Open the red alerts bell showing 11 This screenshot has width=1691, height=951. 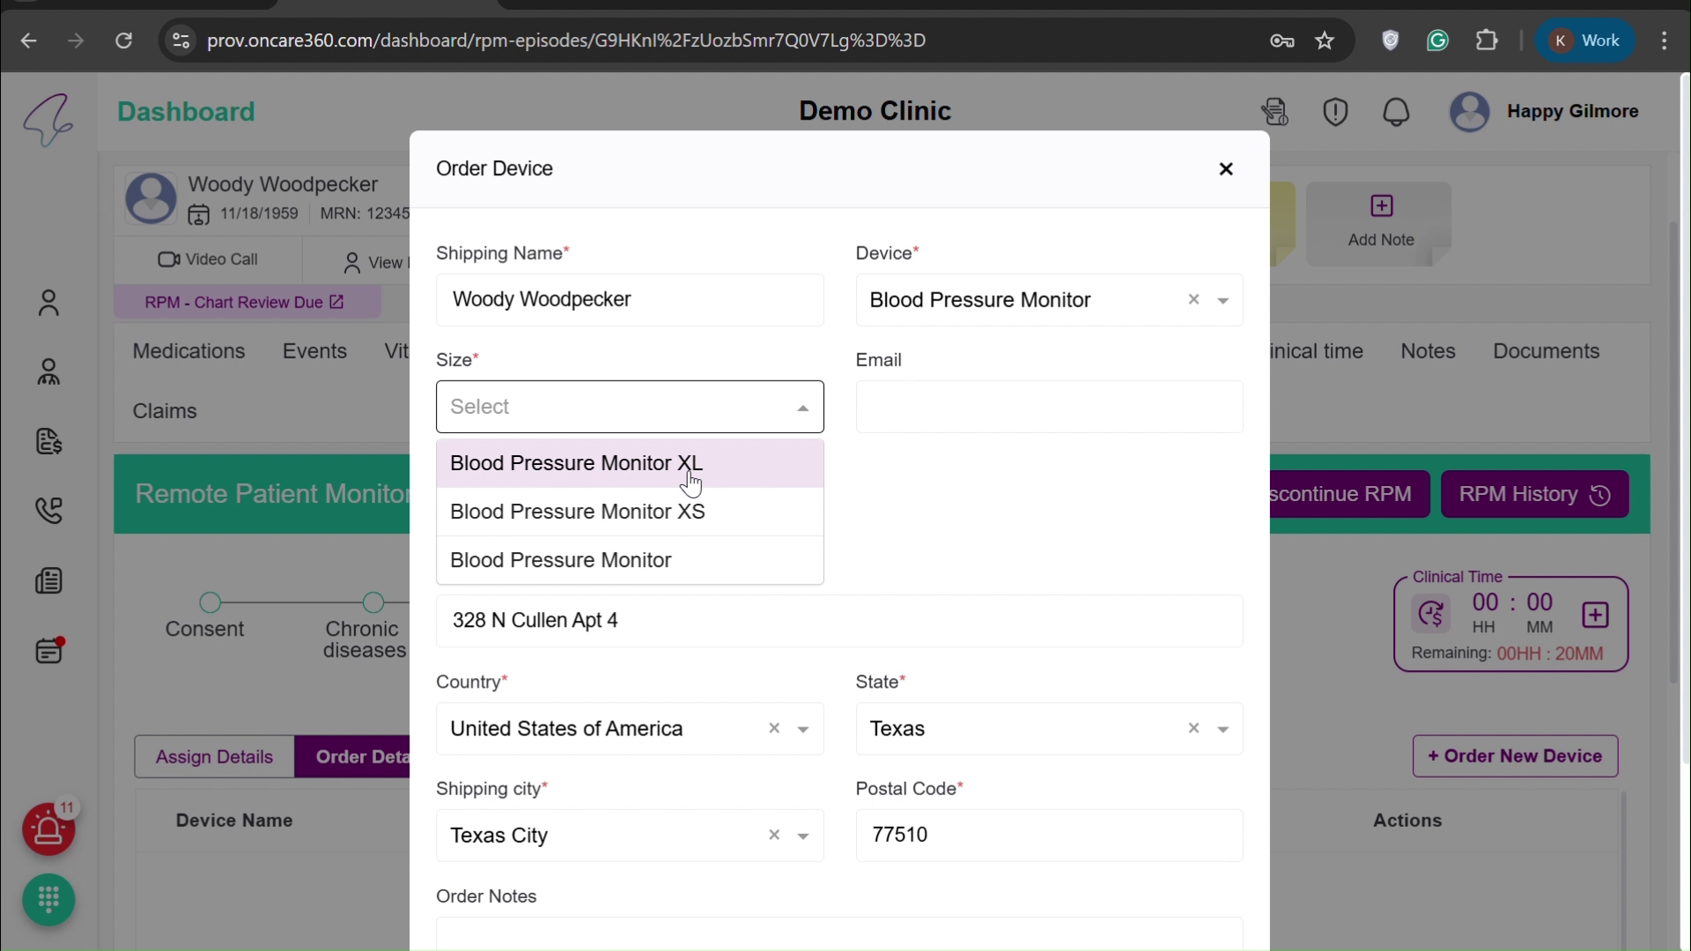(48, 829)
